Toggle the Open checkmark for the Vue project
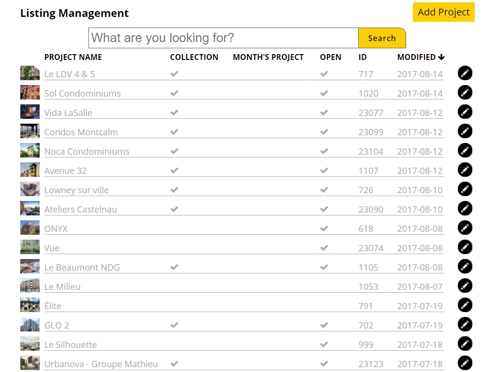 tap(324, 248)
